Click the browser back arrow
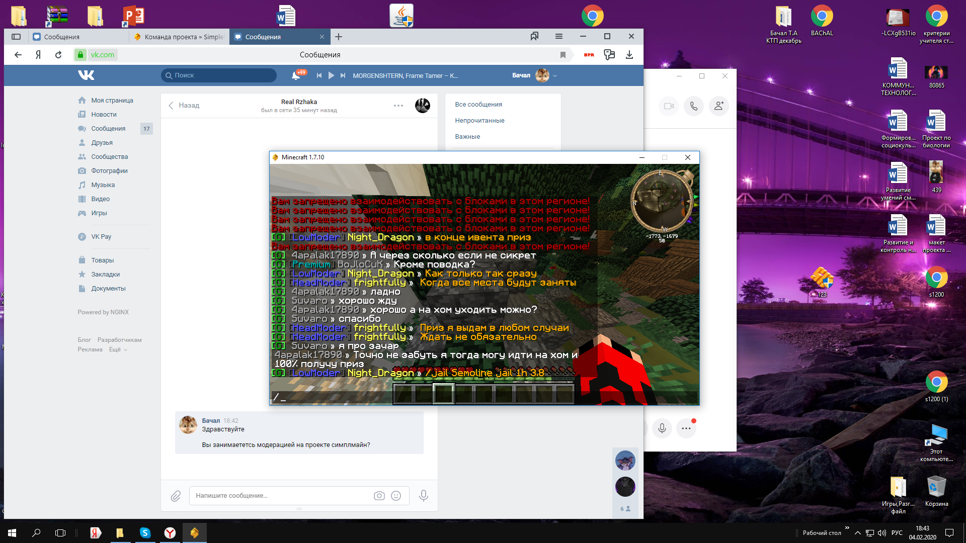This screenshot has width=966, height=543. pyautogui.click(x=18, y=55)
